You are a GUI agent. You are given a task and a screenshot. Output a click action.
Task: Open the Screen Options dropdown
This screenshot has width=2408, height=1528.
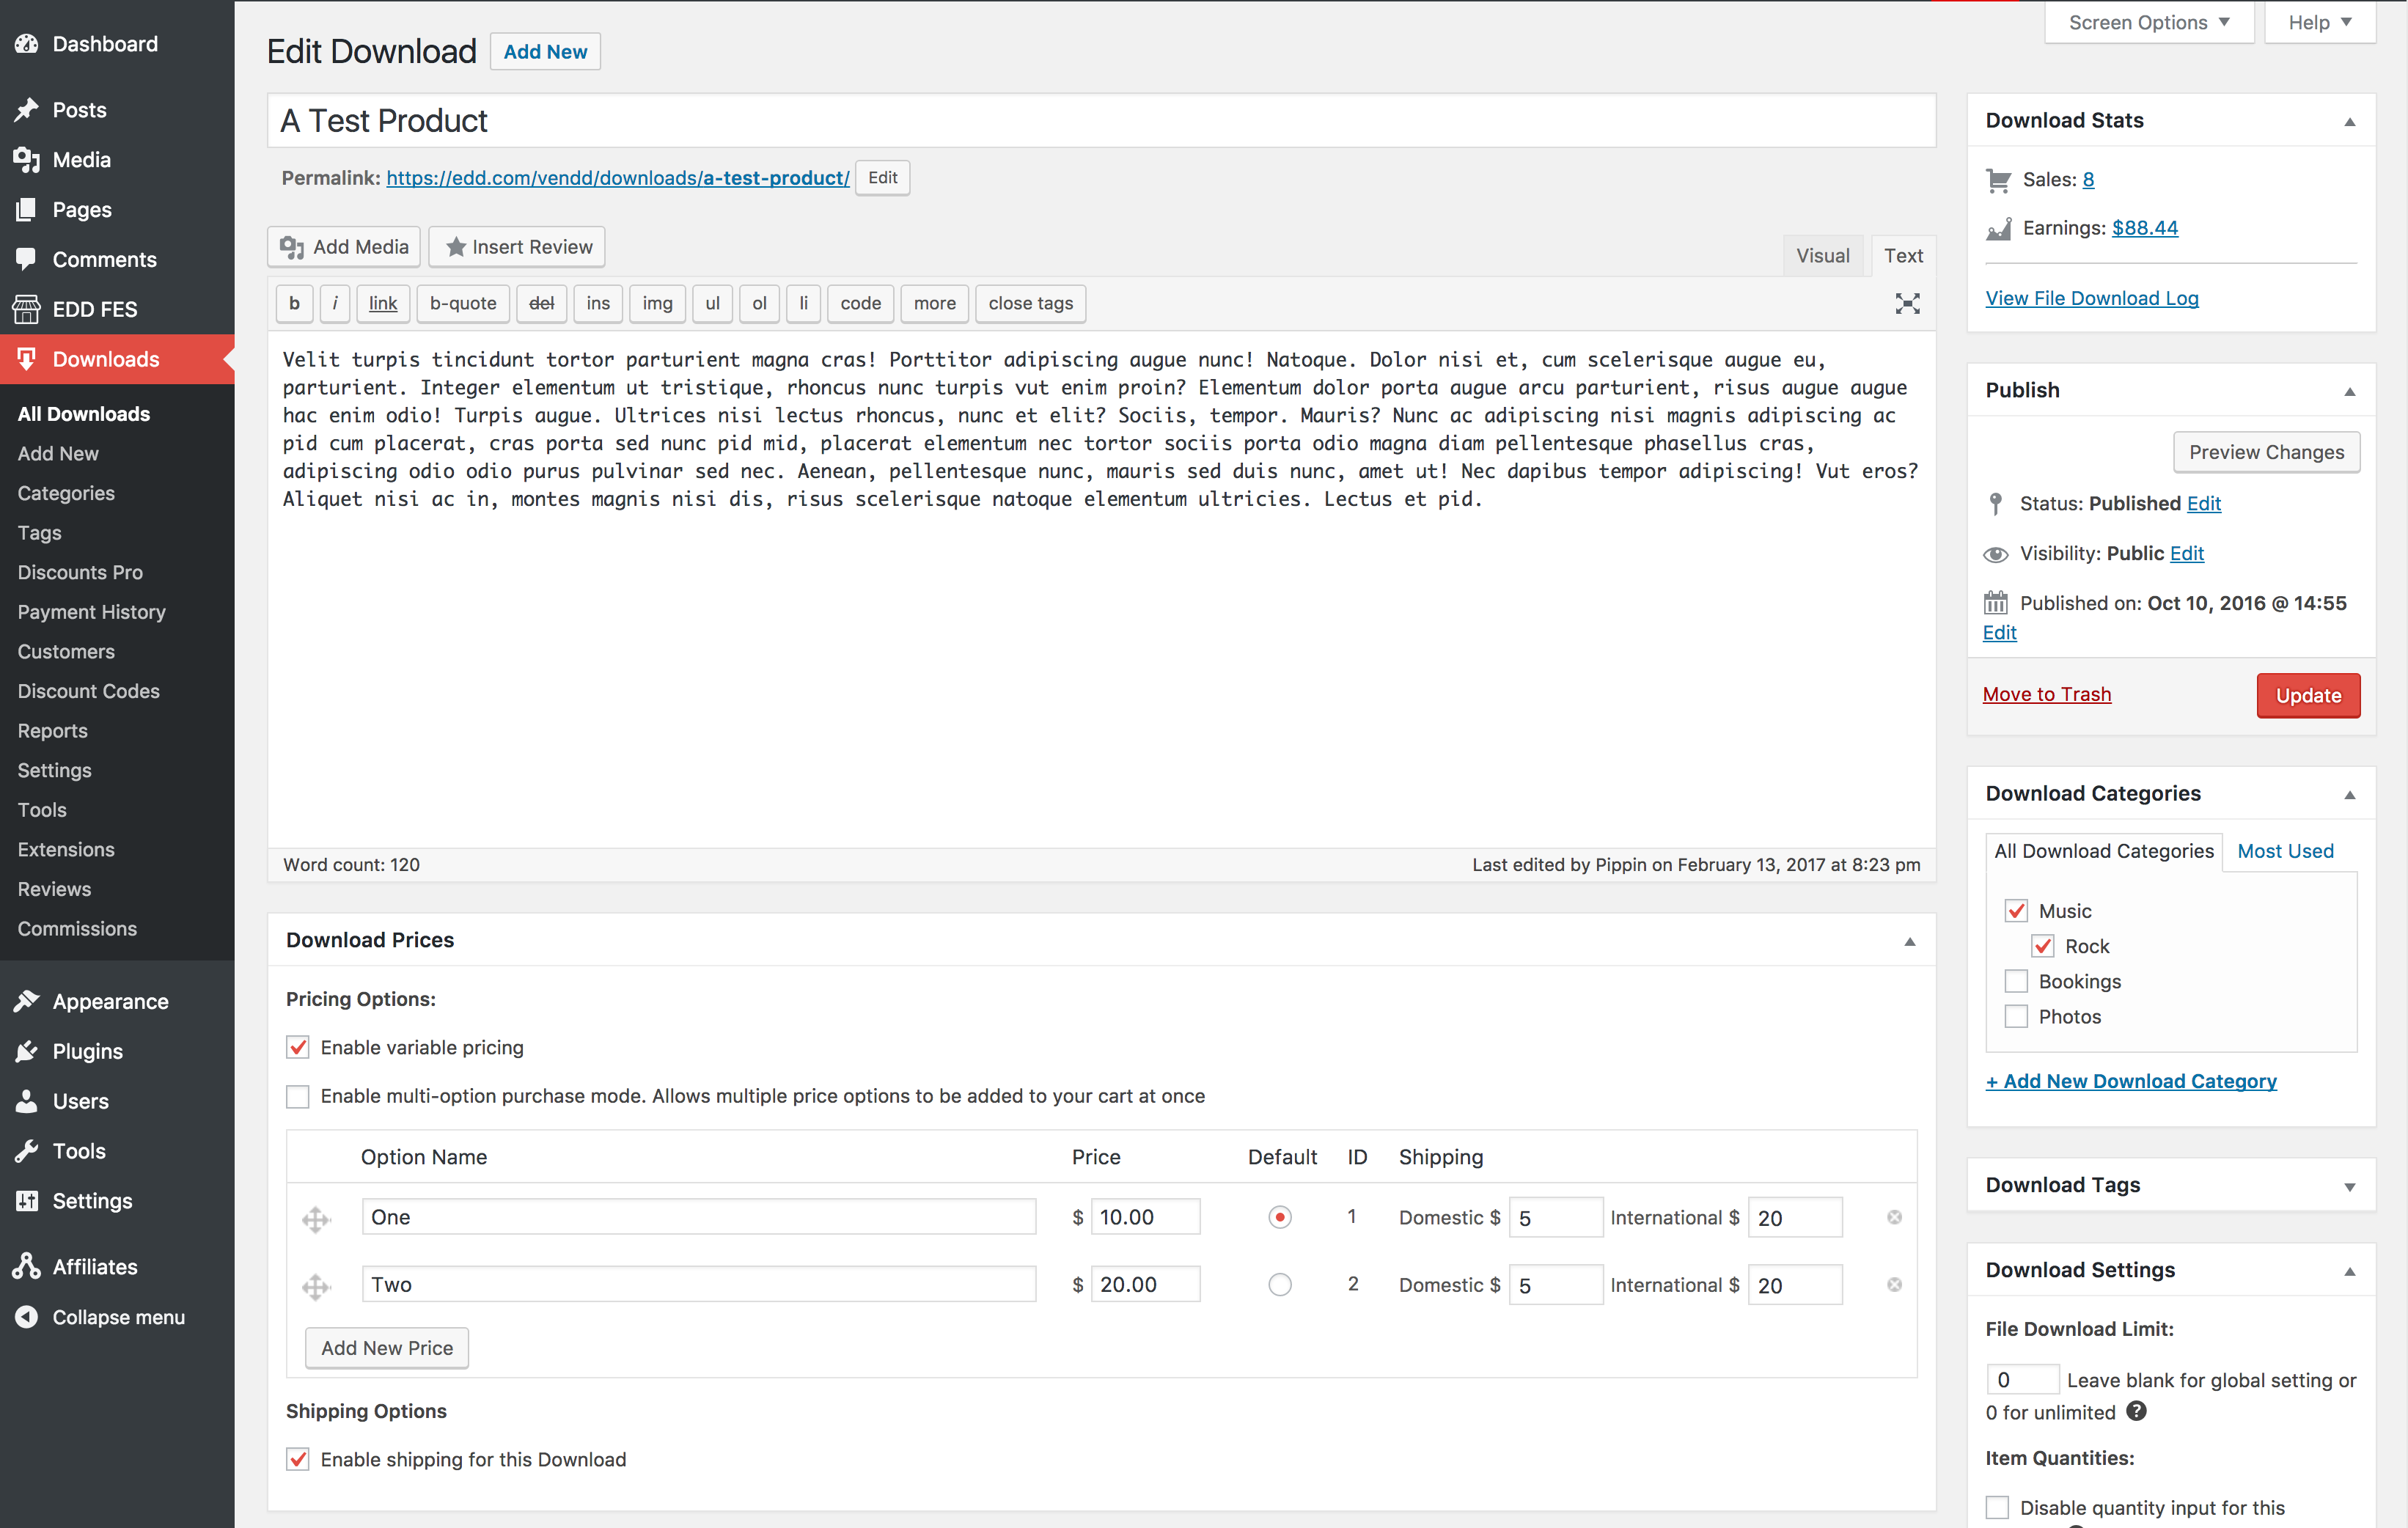click(x=2148, y=22)
